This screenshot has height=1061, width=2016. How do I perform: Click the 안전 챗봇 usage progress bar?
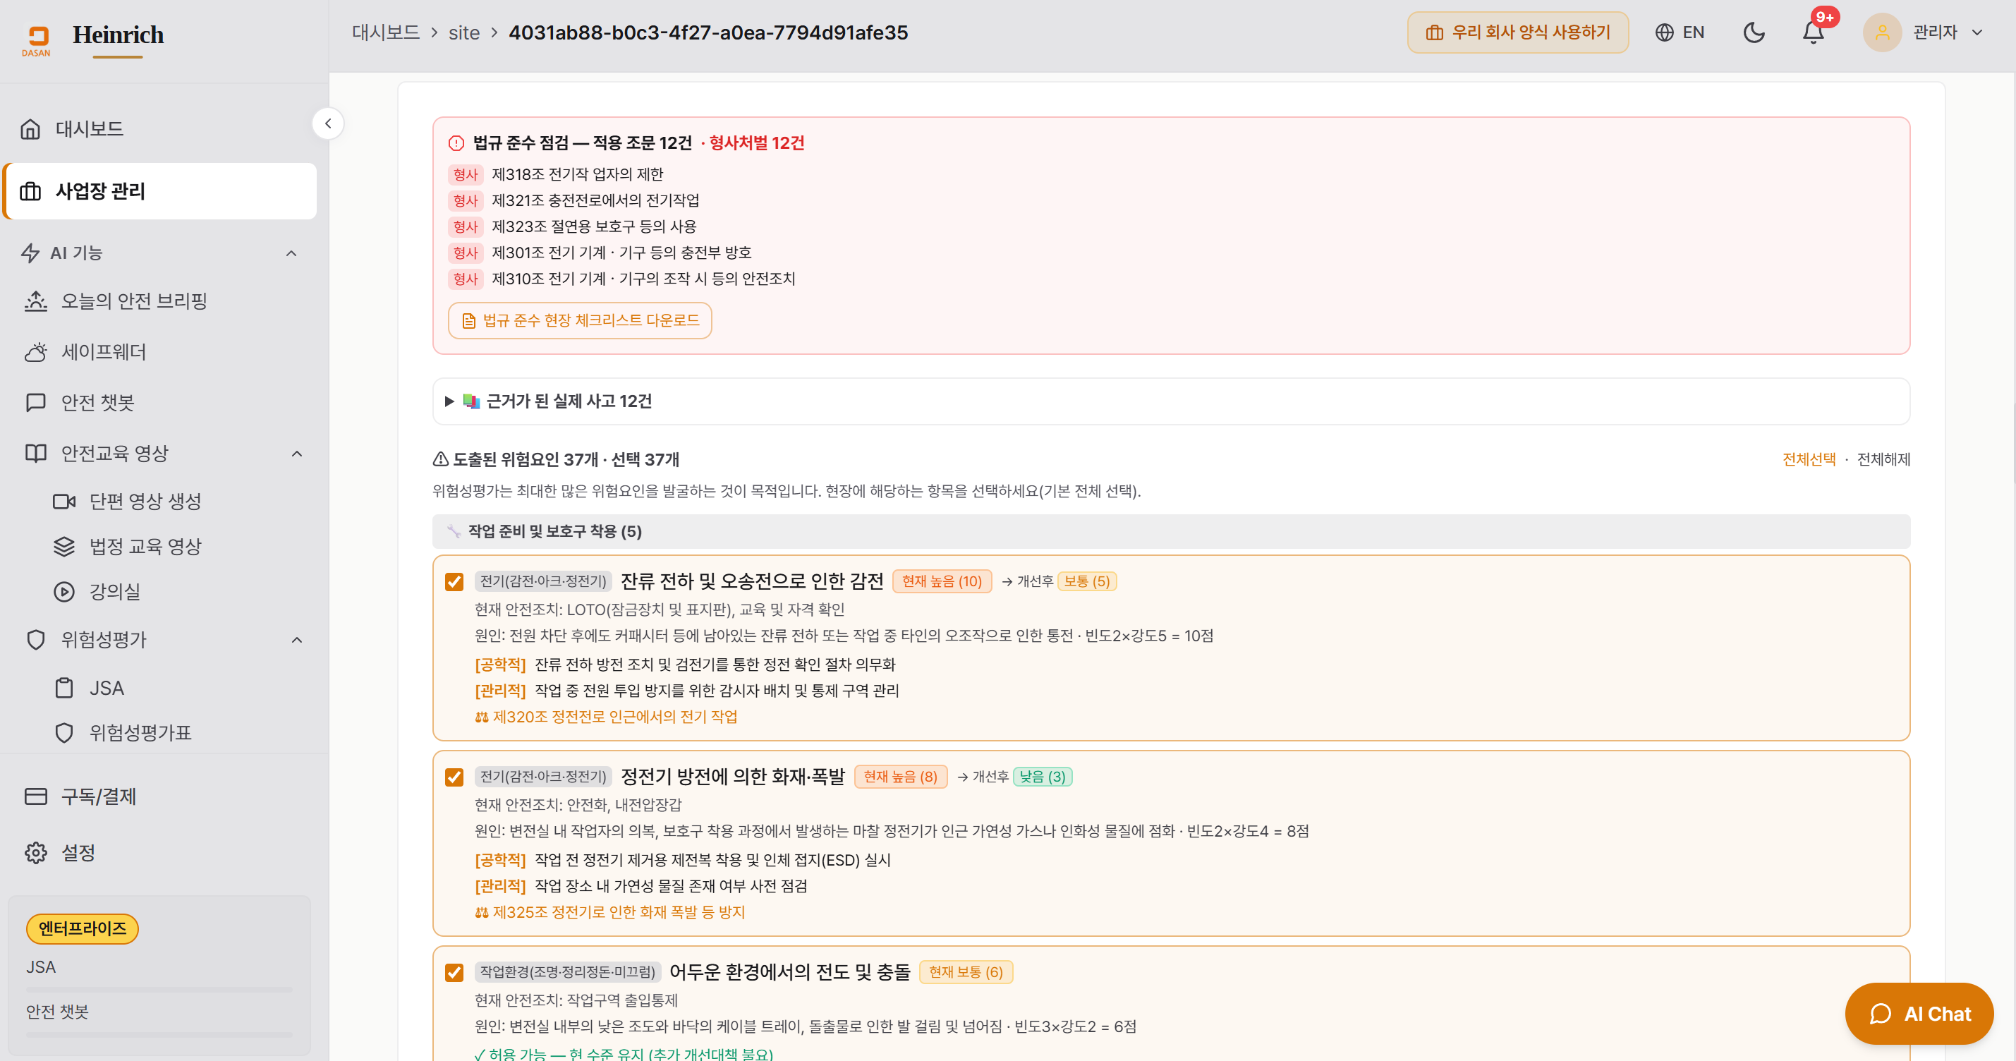pos(159,1034)
